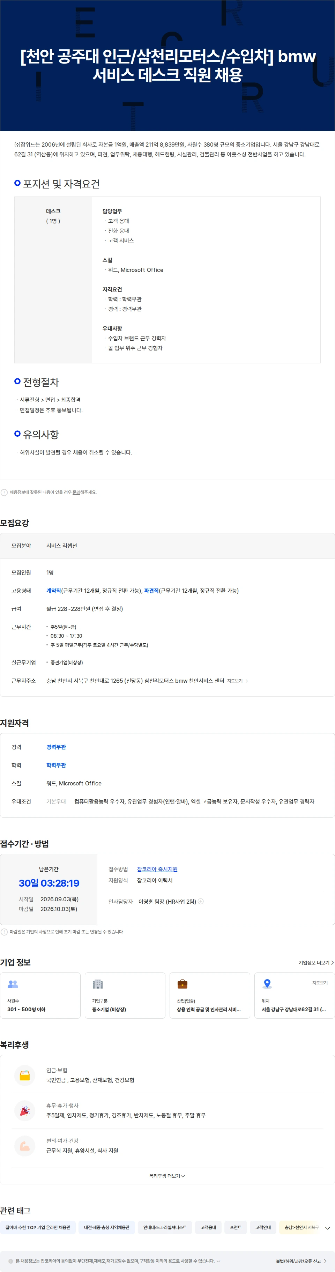Click the 편의·여가·건강 muscle icon
Image resolution: width=335 pixels, height=1272 pixels.
(25, 1146)
